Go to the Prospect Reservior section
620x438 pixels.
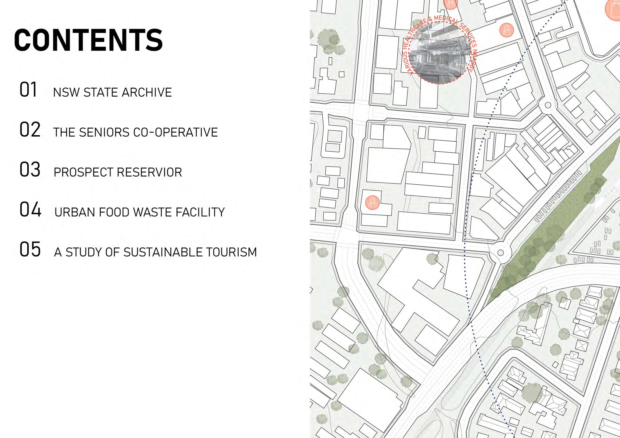pyautogui.click(x=118, y=172)
